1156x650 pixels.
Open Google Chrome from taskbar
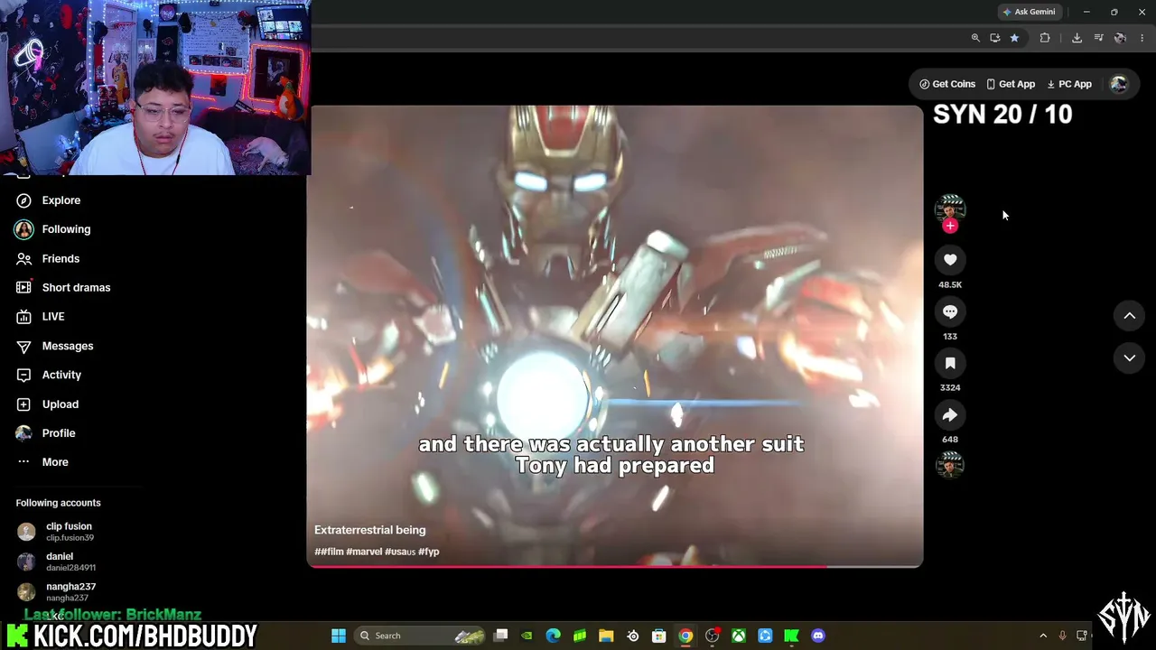[x=685, y=636]
